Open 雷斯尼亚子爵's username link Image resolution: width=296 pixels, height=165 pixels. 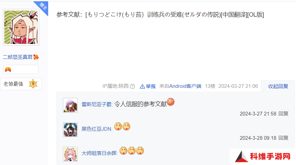(96, 104)
